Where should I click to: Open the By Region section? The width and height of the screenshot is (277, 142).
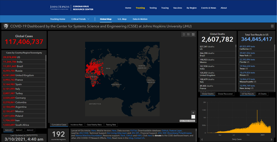coord(192,8)
